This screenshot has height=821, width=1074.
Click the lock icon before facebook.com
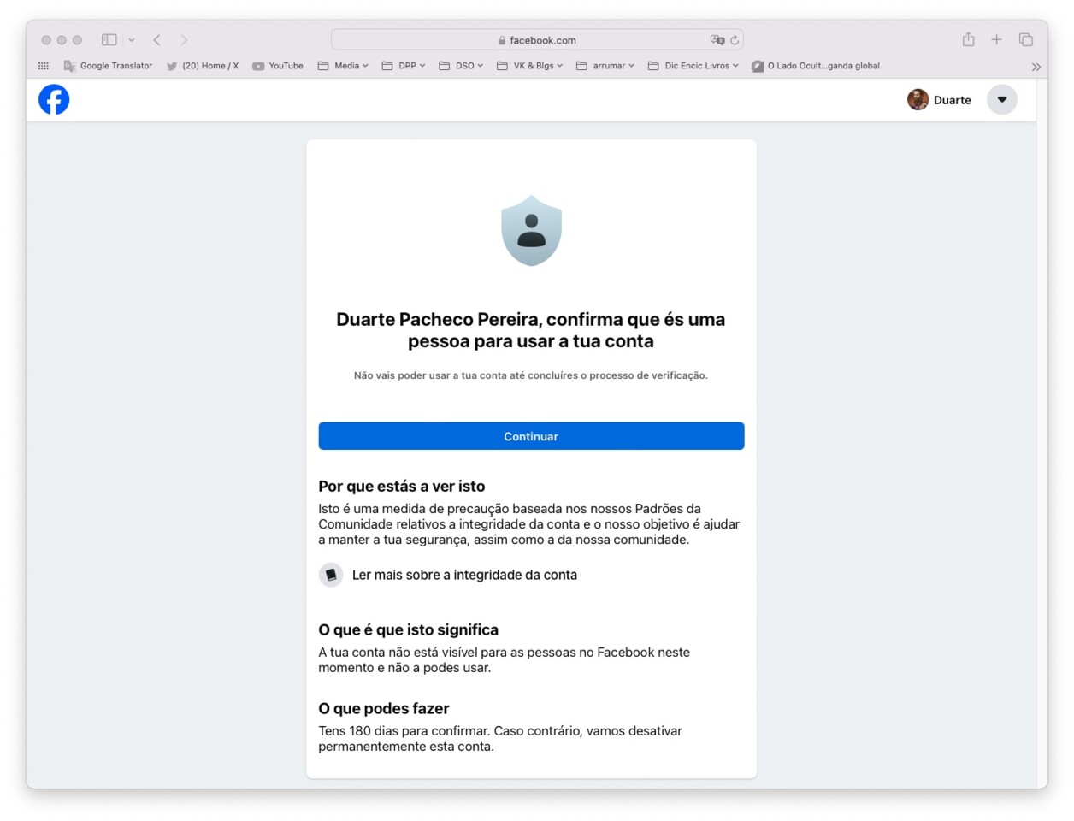(501, 39)
